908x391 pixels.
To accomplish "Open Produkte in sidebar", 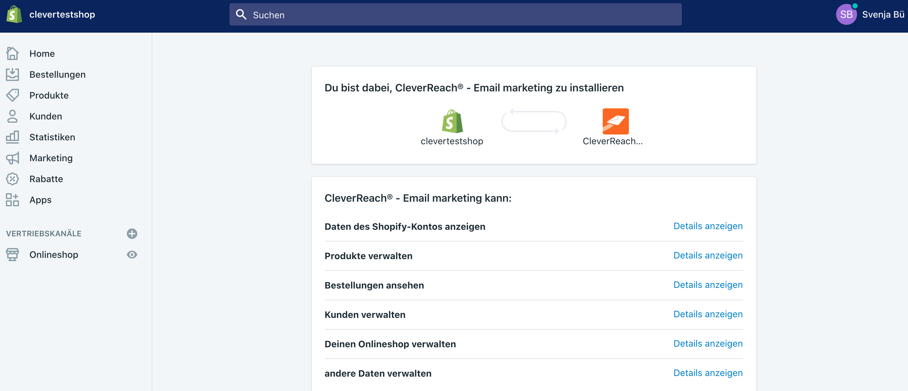I will (x=49, y=95).
